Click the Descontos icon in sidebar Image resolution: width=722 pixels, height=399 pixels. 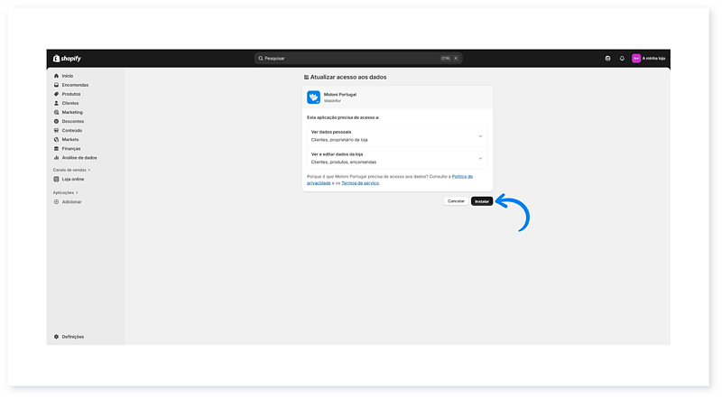tap(56, 121)
